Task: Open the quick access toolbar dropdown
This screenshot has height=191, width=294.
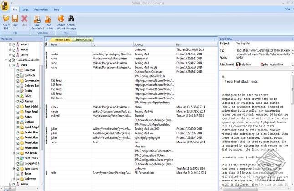Action: tap(12, 3)
